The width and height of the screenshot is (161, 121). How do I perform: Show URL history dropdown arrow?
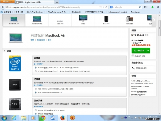coord(104,7)
